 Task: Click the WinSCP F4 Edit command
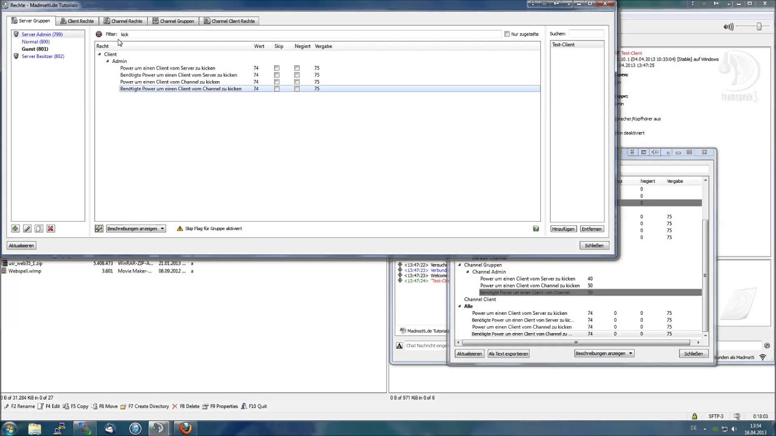pos(49,406)
